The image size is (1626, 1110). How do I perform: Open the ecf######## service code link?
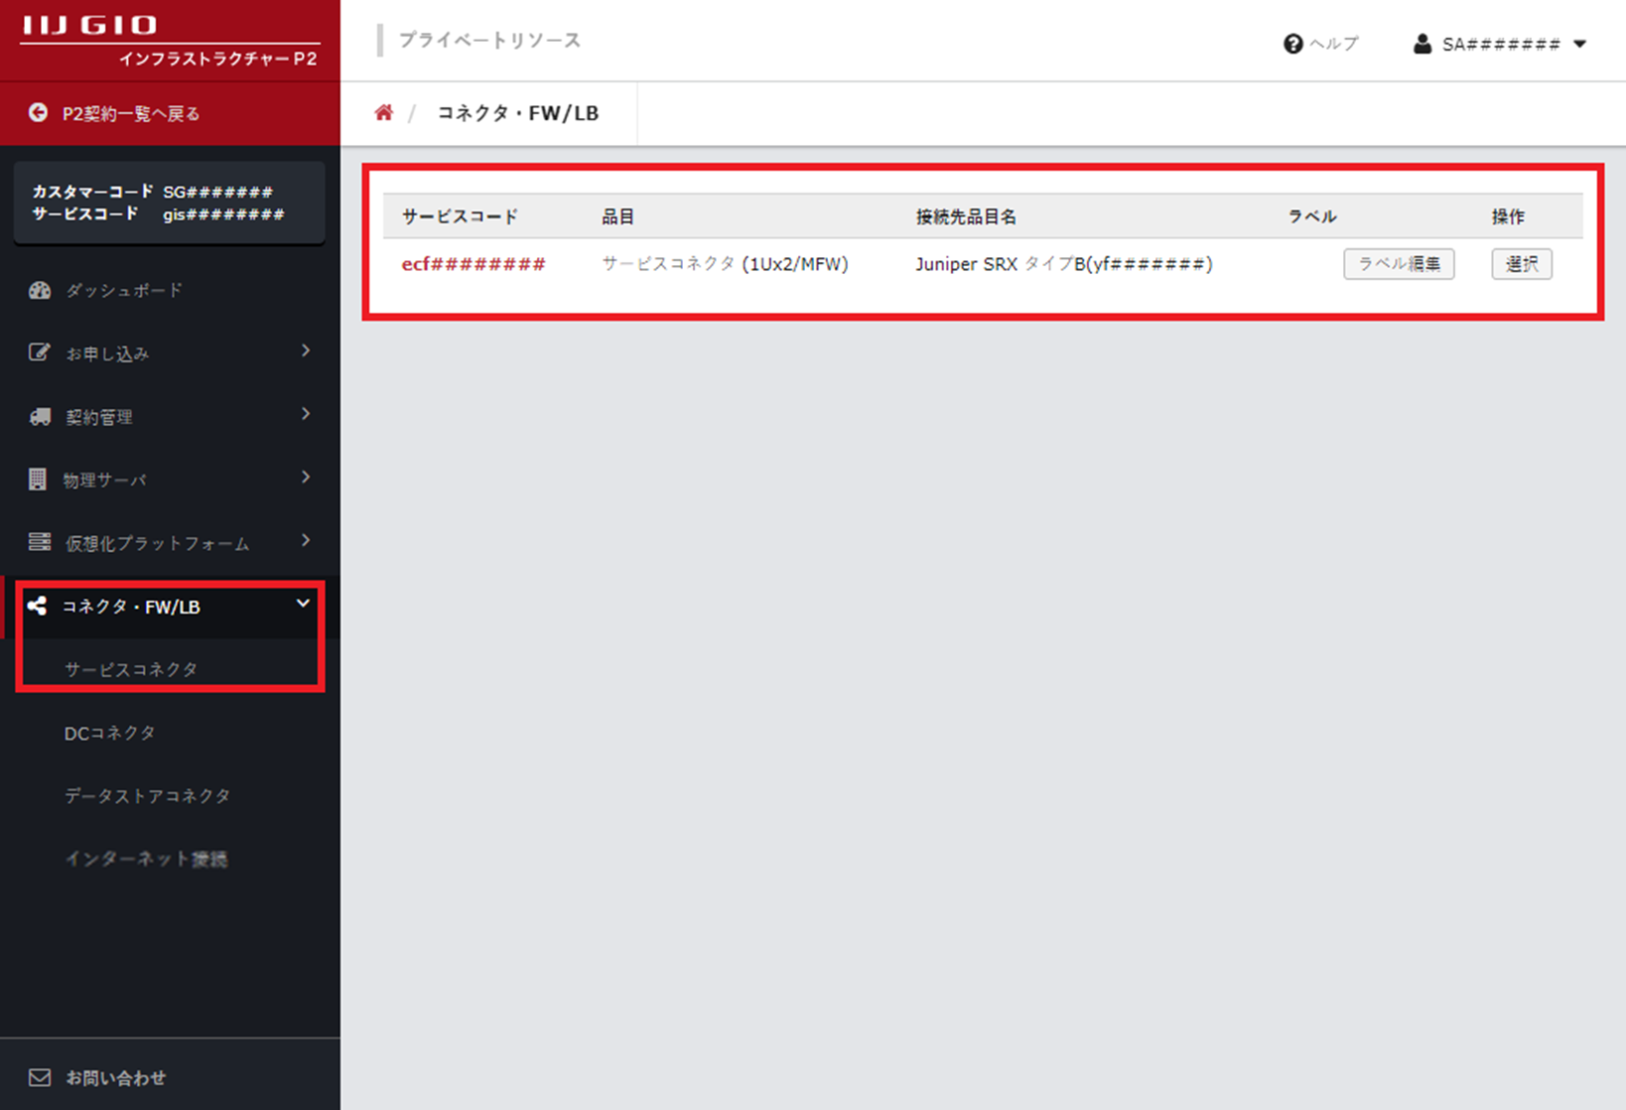point(474,264)
